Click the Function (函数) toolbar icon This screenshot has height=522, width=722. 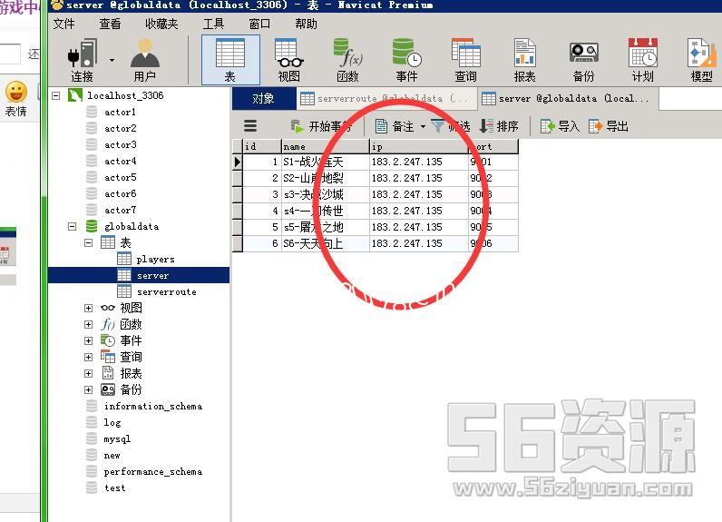click(x=346, y=59)
